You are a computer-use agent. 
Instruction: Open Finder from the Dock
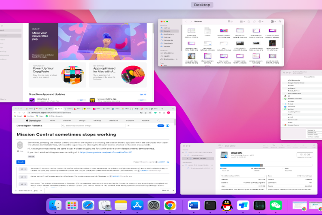pos(55,206)
